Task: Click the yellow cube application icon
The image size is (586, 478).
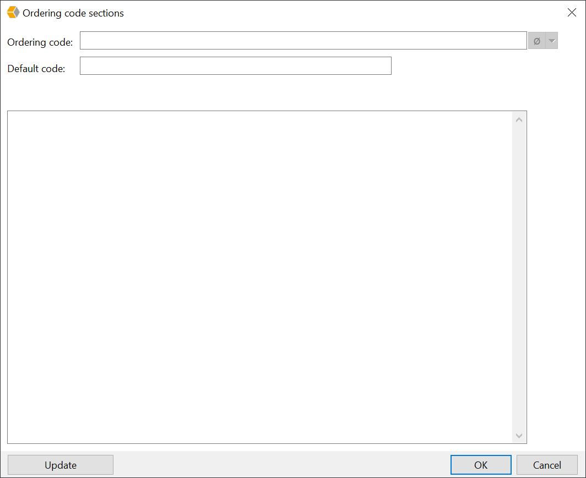Action: coord(12,12)
